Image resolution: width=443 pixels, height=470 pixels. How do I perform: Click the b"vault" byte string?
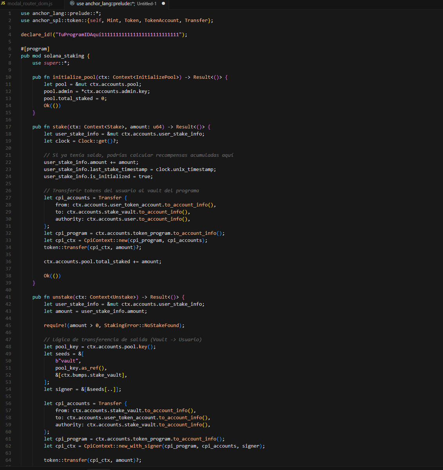pyautogui.click(x=67, y=361)
